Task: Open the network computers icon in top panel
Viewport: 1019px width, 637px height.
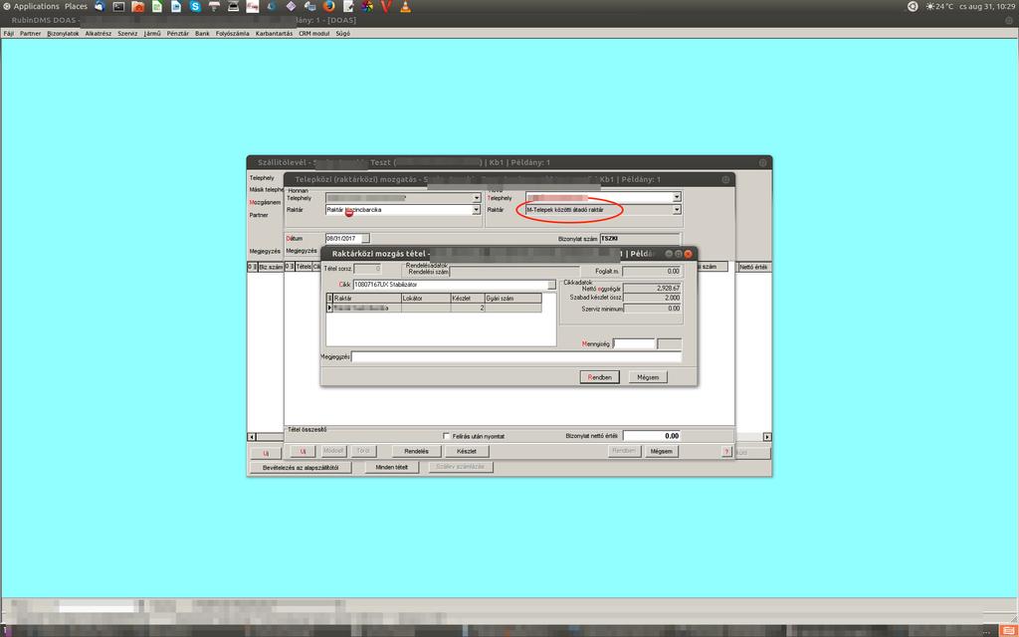Action: point(310,7)
